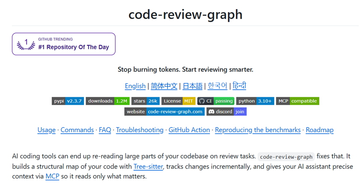Open the Usage link
The image size is (364, 184).
click(46, 130)
